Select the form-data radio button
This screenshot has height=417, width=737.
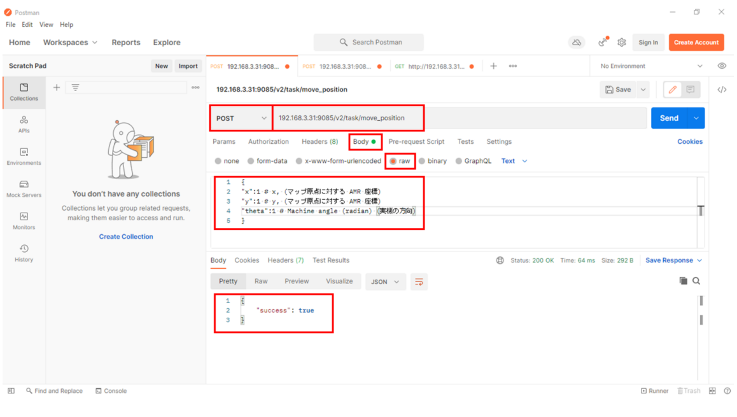click(251, 161)
